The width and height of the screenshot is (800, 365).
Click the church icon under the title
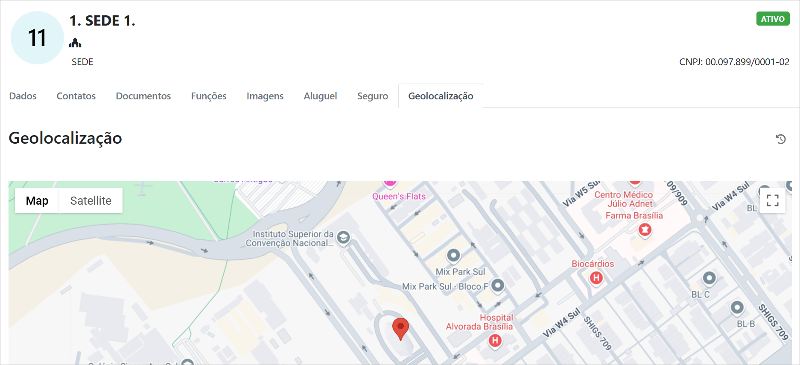[x=75, y=43]
